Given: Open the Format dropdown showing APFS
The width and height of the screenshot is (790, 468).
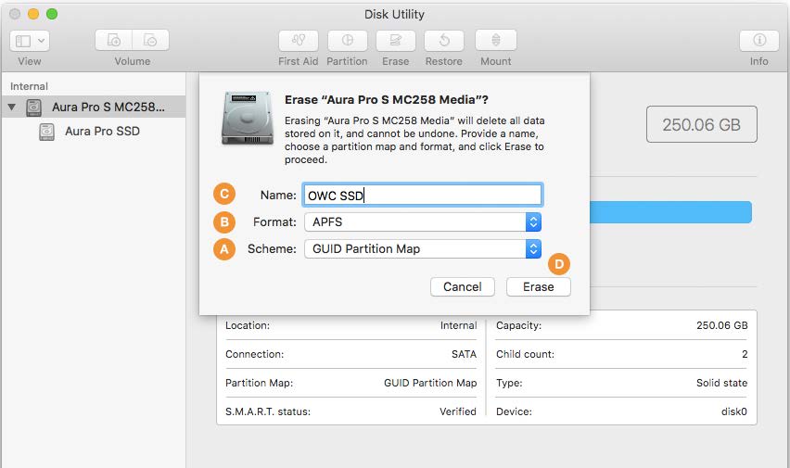Looking at the screenshot, I should (423, 222).
